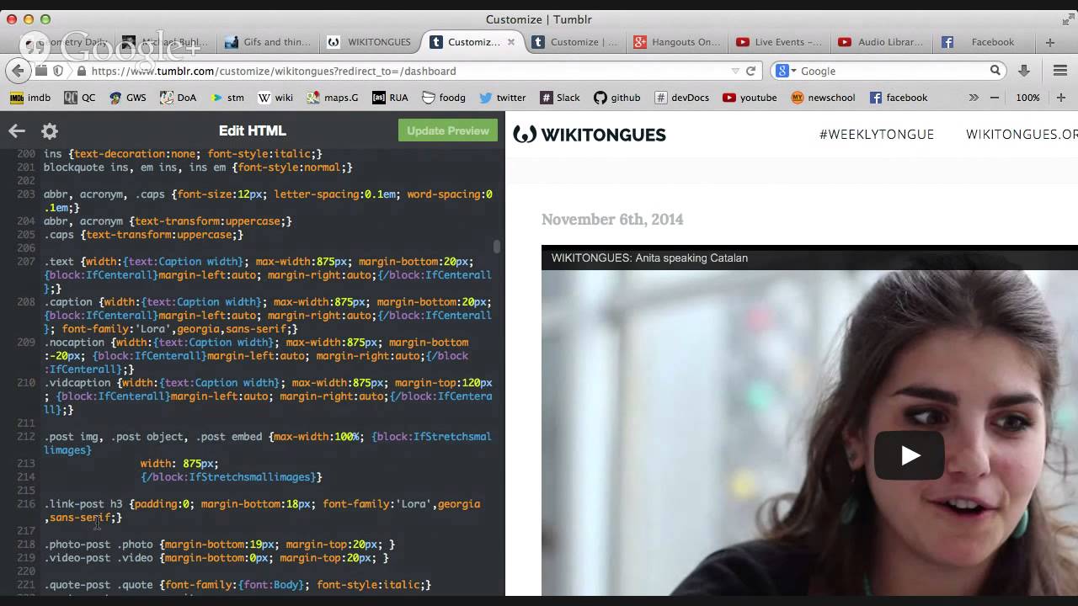Open the search engine dropdown
This screenshot has height=606, width=1078.
(x=786, y=71)
